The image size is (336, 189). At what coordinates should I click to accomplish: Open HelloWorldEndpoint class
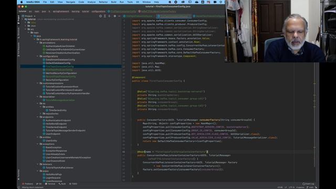55,124
